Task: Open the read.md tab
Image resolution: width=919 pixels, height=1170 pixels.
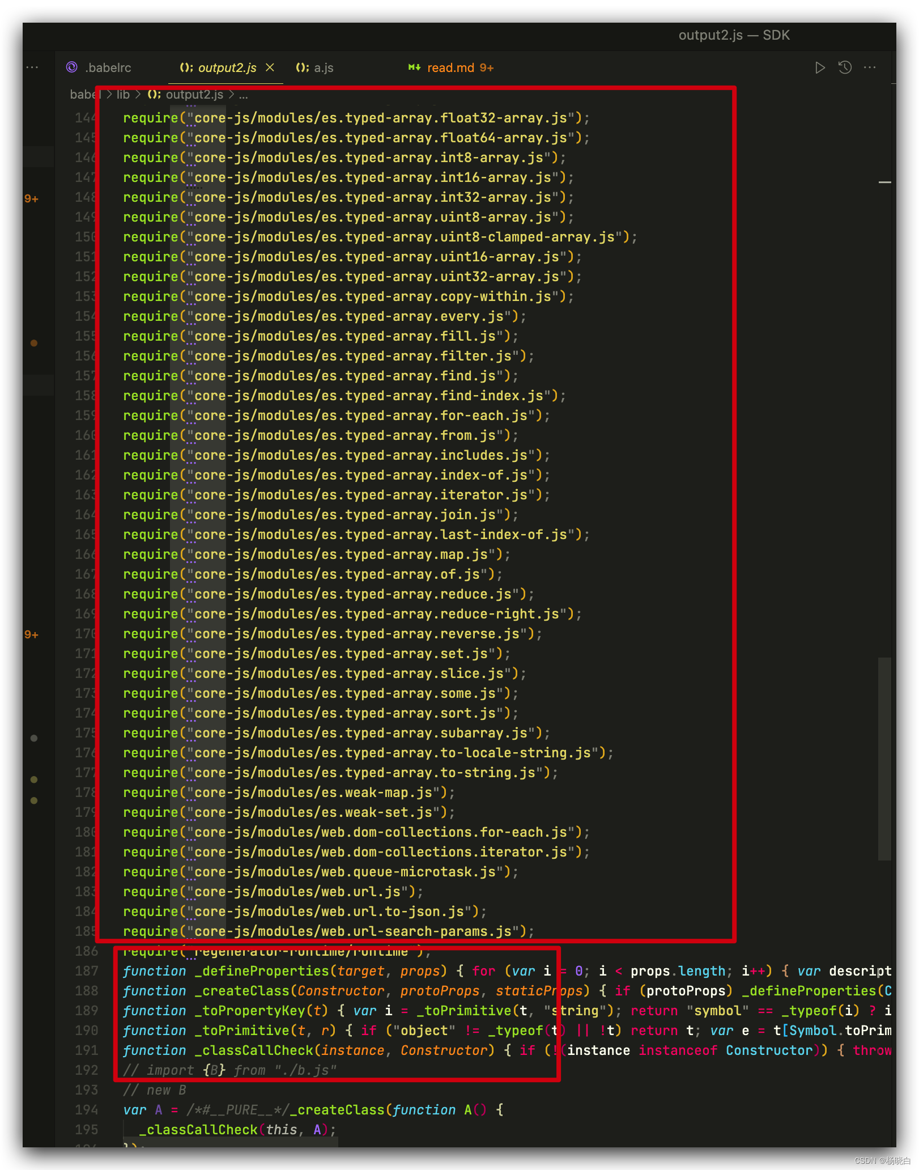Action: pyautogui.click(x=450, y=67)
